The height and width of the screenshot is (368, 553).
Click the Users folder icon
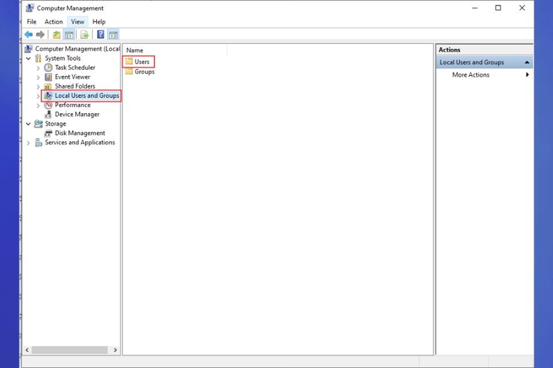129,61
